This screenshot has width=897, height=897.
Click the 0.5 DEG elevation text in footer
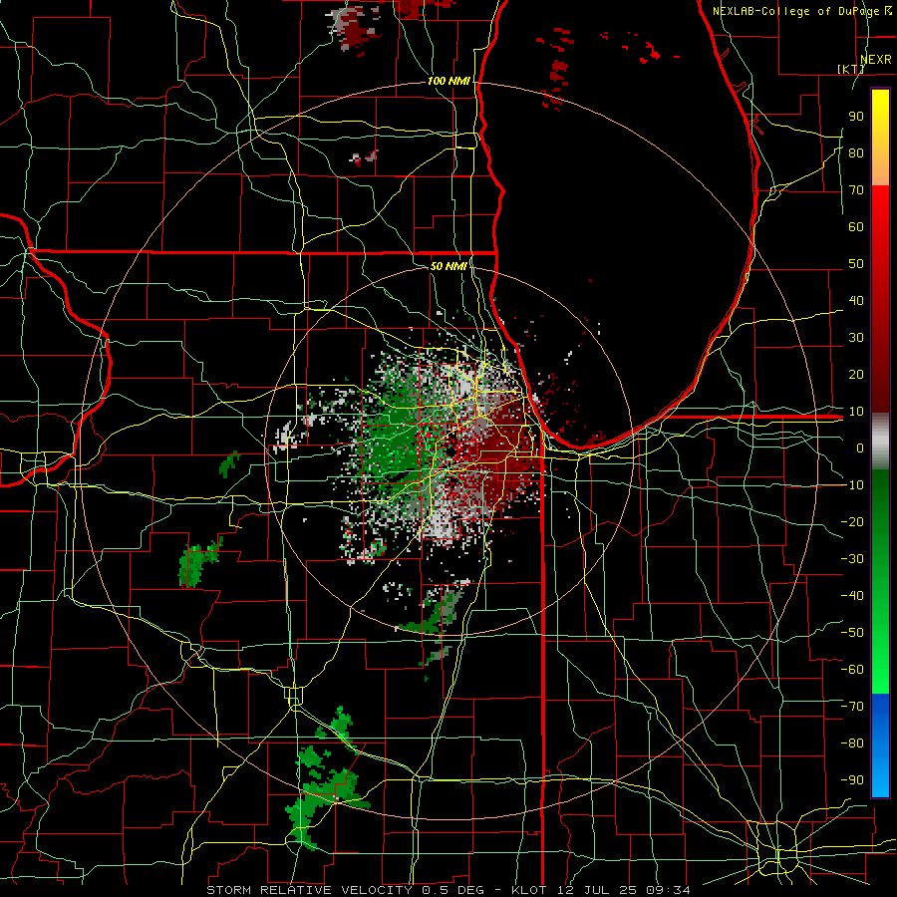pos(451,890)
